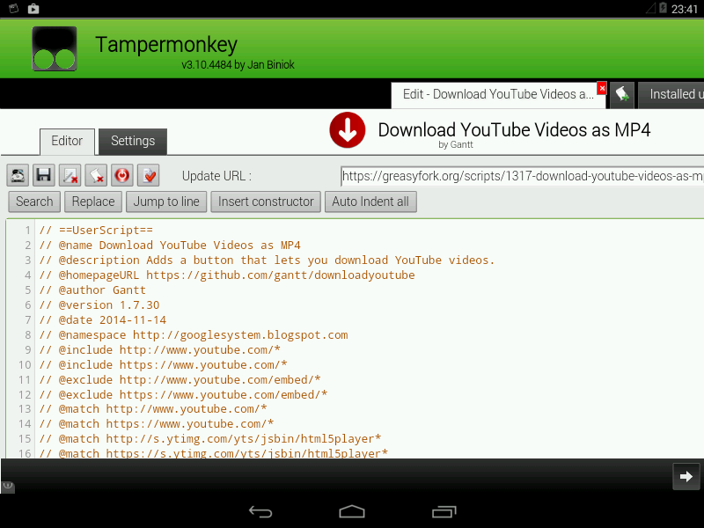This screenshot has width=704, height=528.
Task: Tap the Android back navigation button
Action: click(x=260, y=512)
